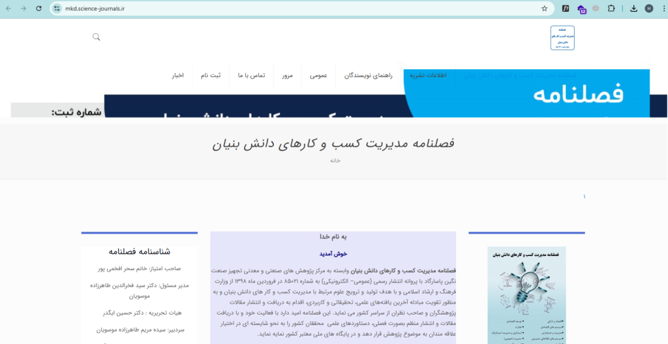Screen dimensions: 668x344
Task: Click the مدیر مسئول line in sidebar
Action: click(140, 290)
